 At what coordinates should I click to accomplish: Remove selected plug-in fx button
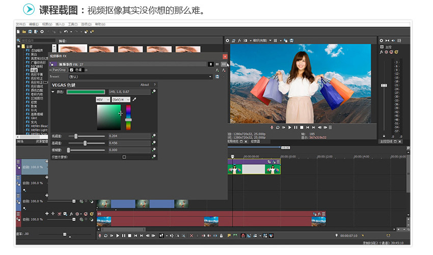pos(224,70)
